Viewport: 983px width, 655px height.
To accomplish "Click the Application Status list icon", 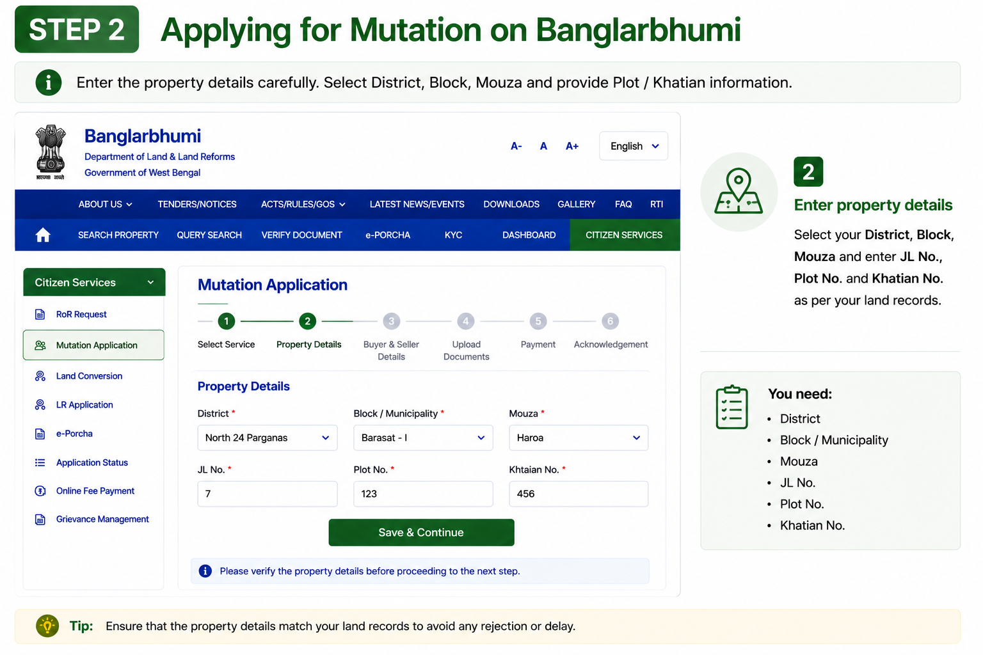I will [40, 462].
